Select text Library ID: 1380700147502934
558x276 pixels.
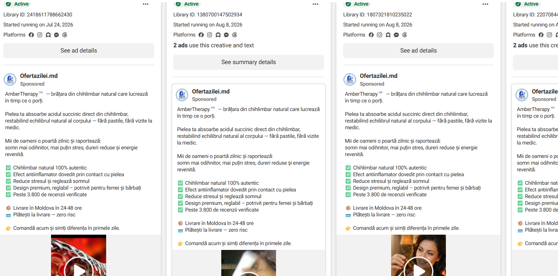(x=208, y=15)
